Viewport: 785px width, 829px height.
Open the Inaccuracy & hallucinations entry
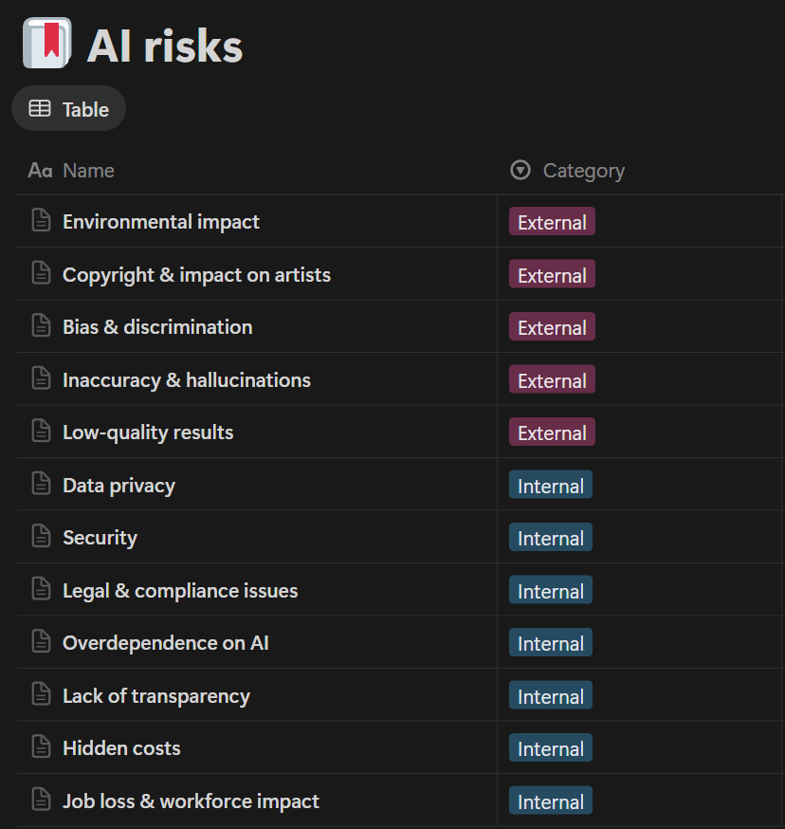(x=186, y=379)
